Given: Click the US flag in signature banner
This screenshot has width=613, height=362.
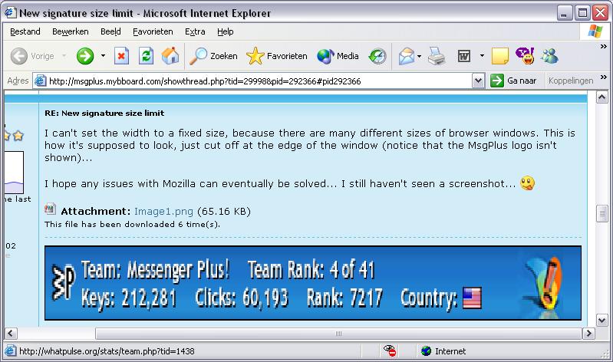Looking at the screenshot, I should tap(472, 298).
